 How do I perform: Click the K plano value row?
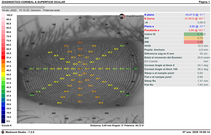[x=177, y=15]
